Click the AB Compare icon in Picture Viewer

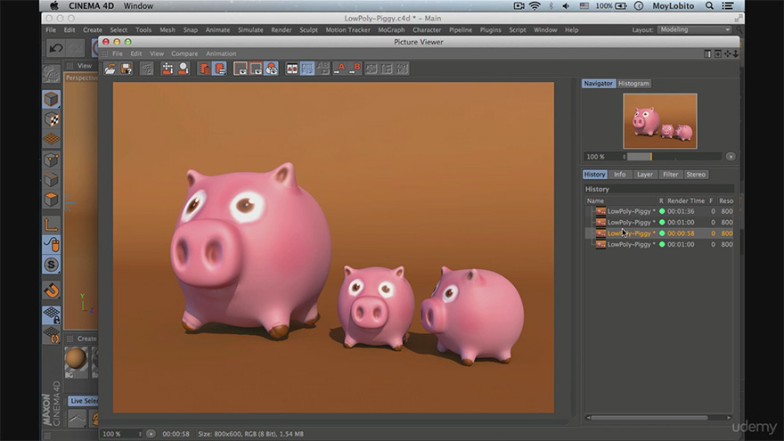pyautogui.click(x=292, y=69)
